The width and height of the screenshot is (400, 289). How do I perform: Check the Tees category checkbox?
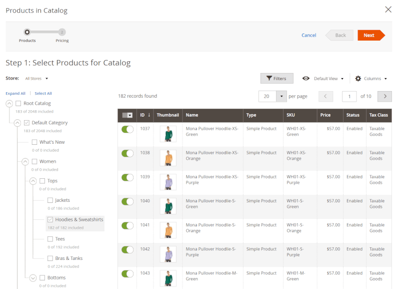50,239
